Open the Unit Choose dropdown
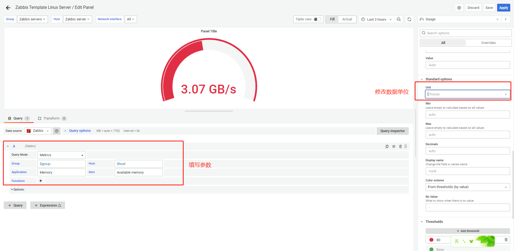The height and width of the screenshot is (251, 514). (x=467, y=94)
